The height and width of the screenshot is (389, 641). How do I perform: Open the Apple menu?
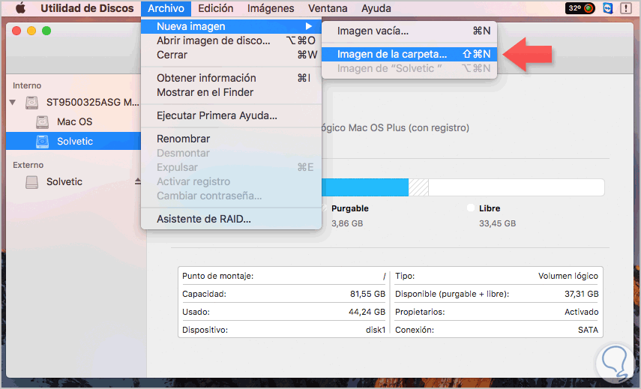click(x=20, y=8)
